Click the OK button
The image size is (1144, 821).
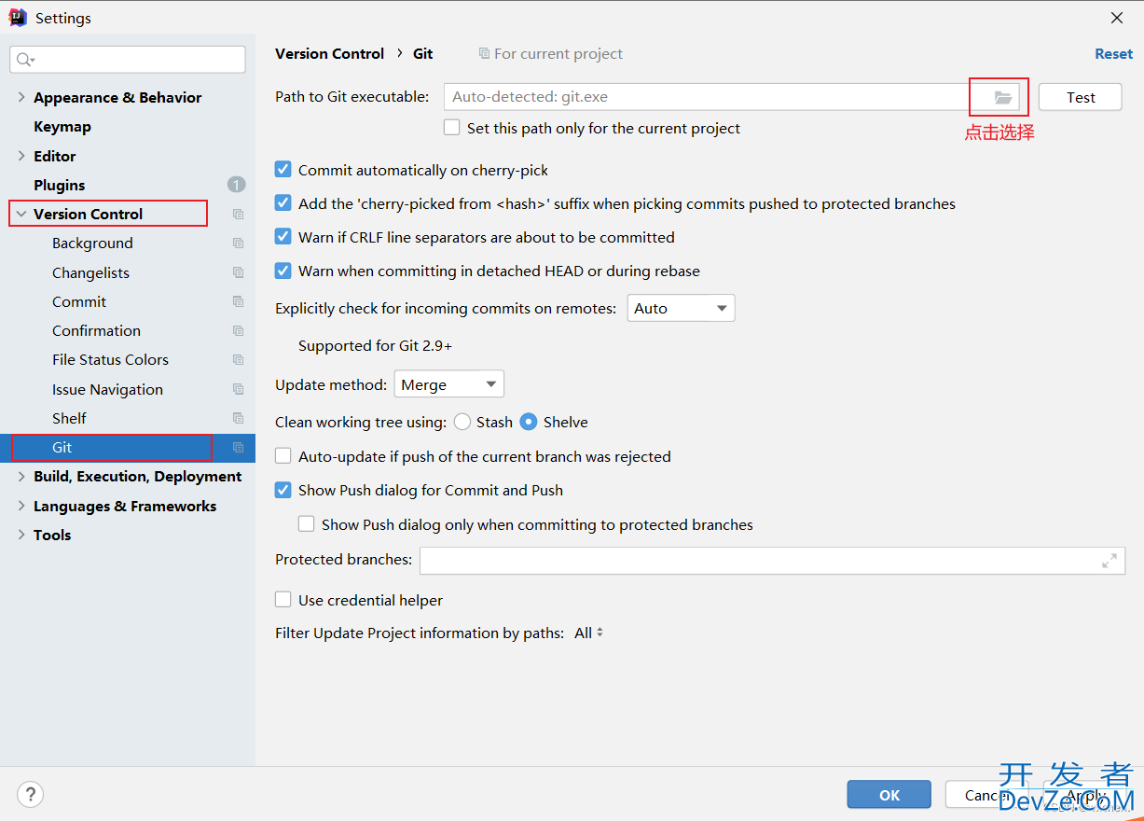point(889,795)
